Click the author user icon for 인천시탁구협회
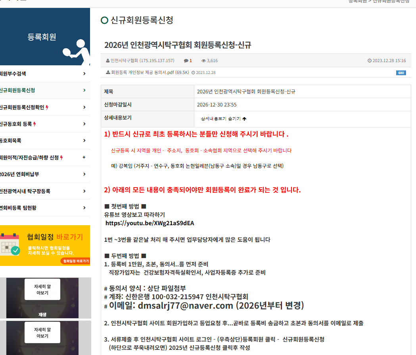 pos(108,61)
